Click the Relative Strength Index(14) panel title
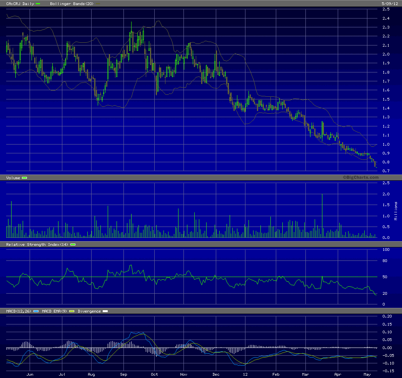 [37, 245]
